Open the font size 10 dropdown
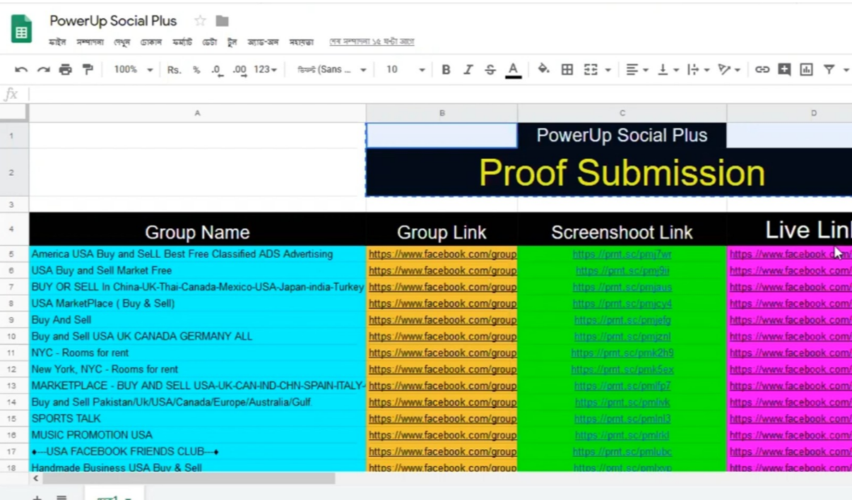The image size is (852, 500). coord(406,69)
